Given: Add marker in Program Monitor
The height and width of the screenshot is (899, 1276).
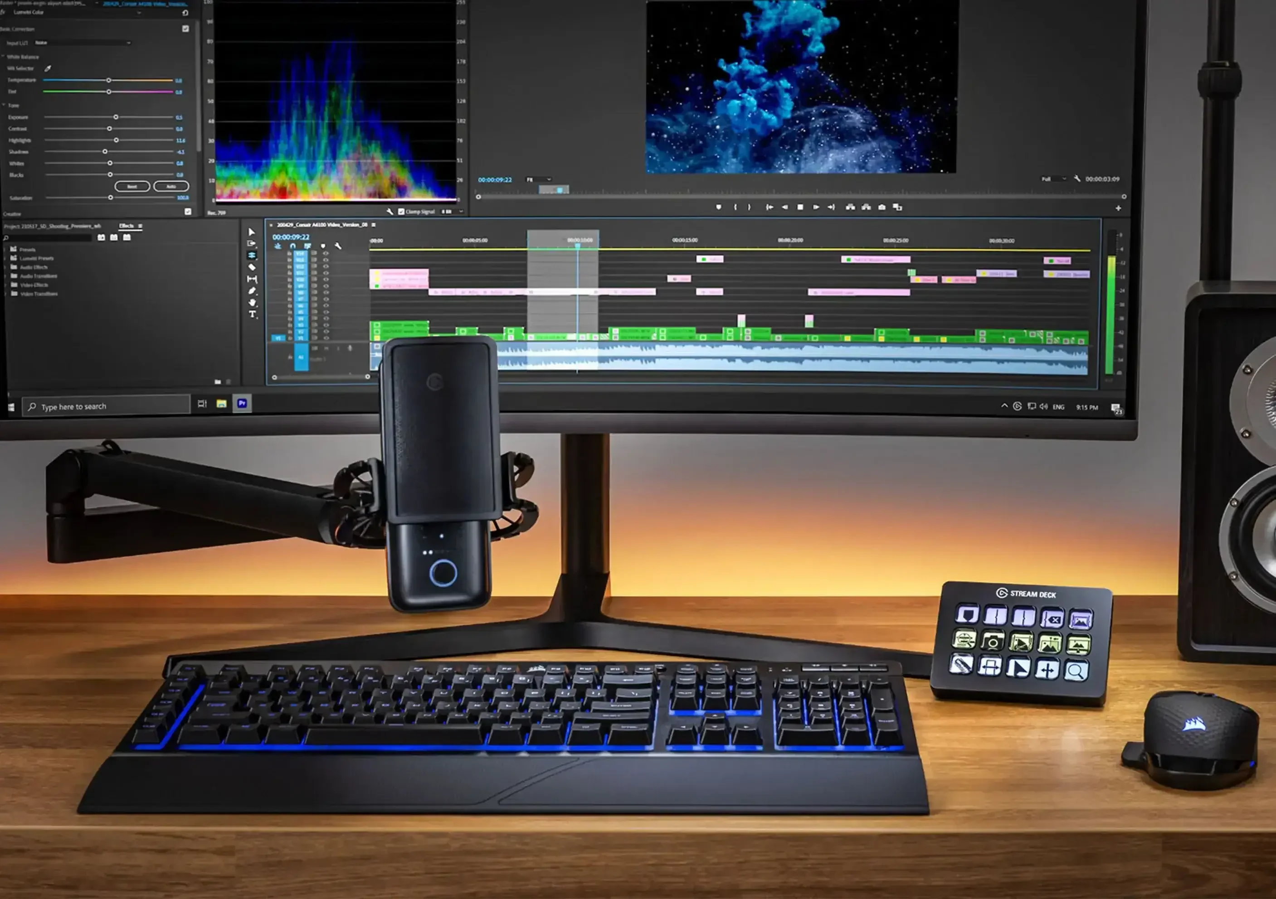Looking at the screenshot, I should pos(719,207).
